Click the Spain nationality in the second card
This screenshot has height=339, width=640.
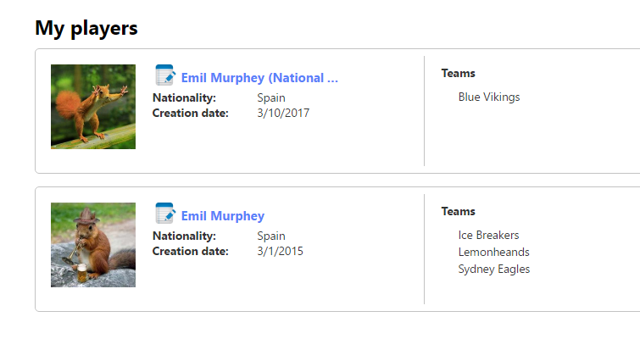point(271,236)
